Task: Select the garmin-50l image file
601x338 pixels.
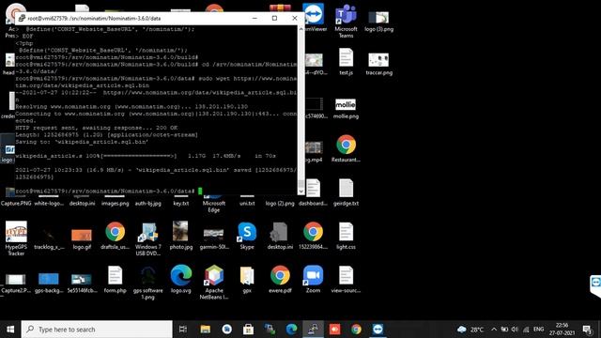Action: coord(214,239)
